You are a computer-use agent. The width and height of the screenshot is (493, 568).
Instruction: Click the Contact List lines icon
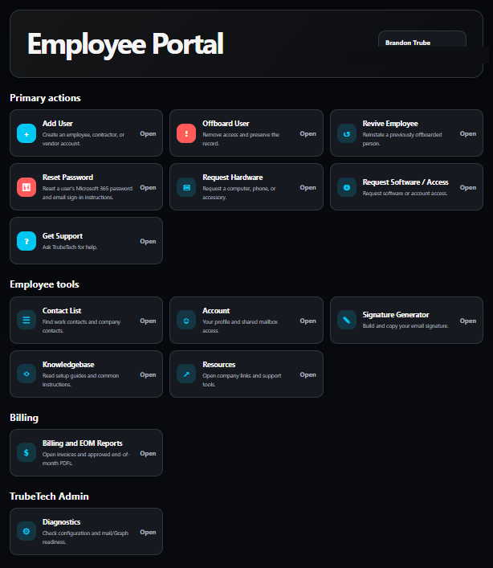pos(26,321)
